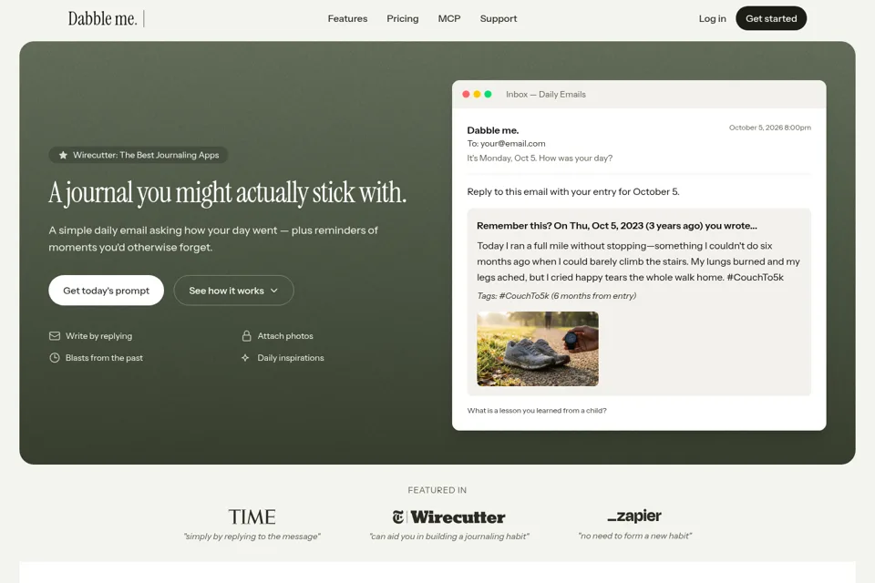Visit the Support page
The image size is (875, 583).
tap(499, 18)
